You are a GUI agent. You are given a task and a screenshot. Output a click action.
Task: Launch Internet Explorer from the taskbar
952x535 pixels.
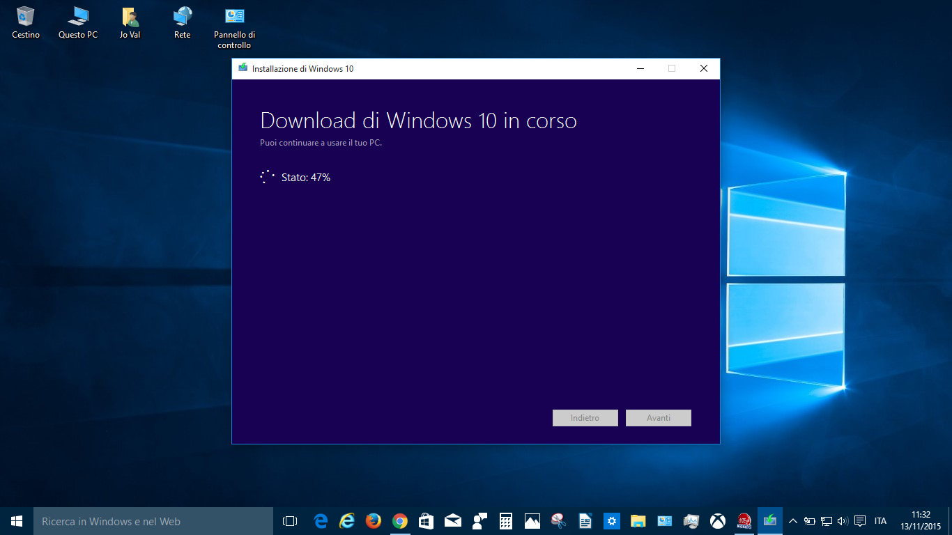click(347, 521)
